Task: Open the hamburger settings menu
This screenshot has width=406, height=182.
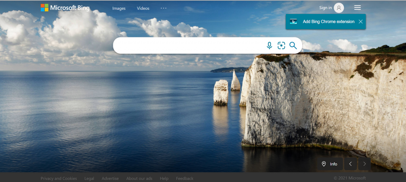Action: coord(357,8)
